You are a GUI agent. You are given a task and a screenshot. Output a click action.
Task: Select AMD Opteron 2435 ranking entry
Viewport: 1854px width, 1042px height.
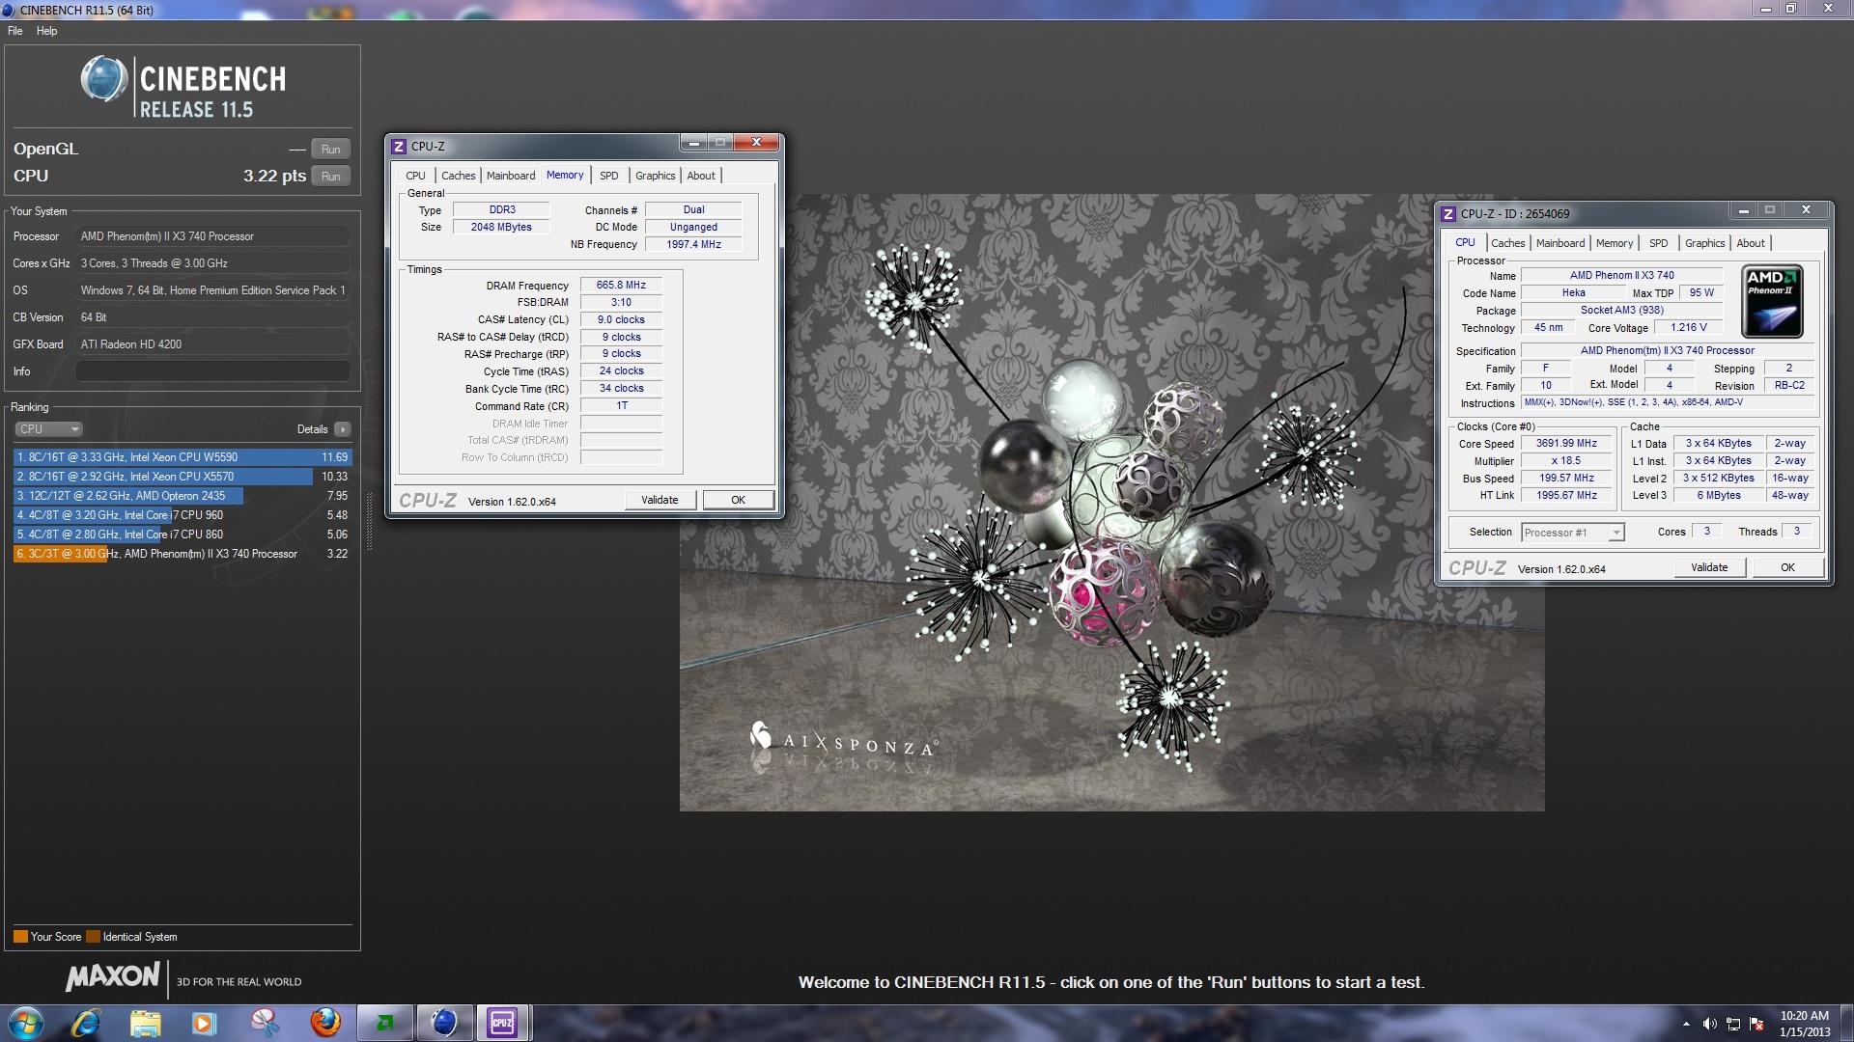pos(182,496)
